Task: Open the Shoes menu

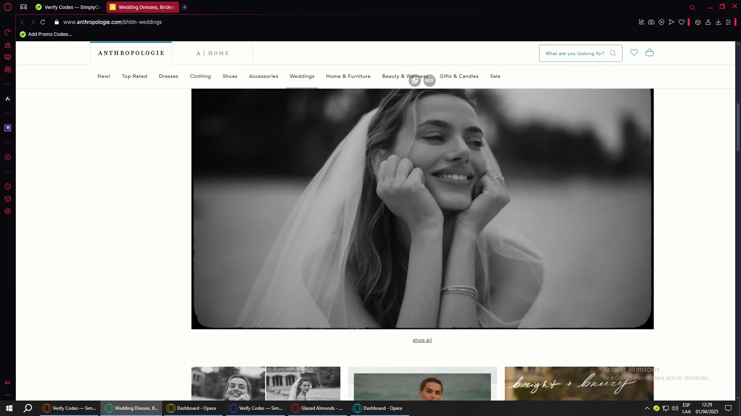Action: tap(230, 76)
